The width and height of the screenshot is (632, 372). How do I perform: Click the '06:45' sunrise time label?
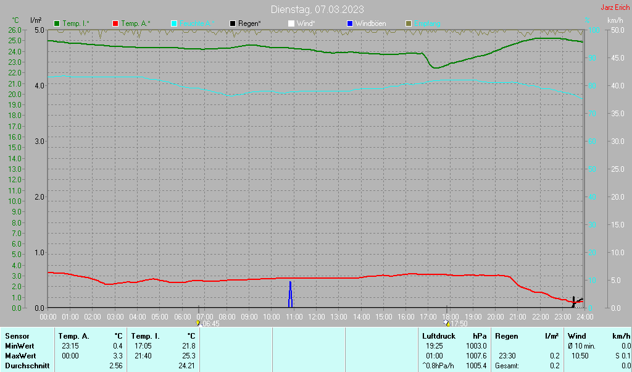pyautogui.click(x=211, y=324)
